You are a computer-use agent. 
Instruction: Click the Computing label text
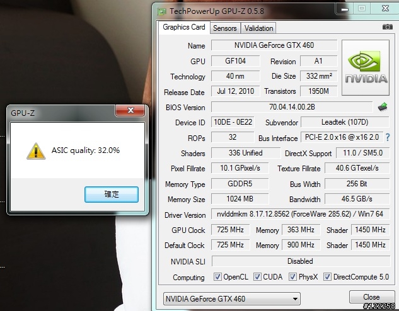pyautogui.click(x=188, y=278)
